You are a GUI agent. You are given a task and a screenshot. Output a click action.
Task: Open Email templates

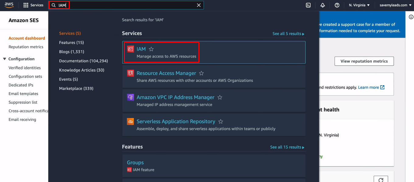point(23,94)
